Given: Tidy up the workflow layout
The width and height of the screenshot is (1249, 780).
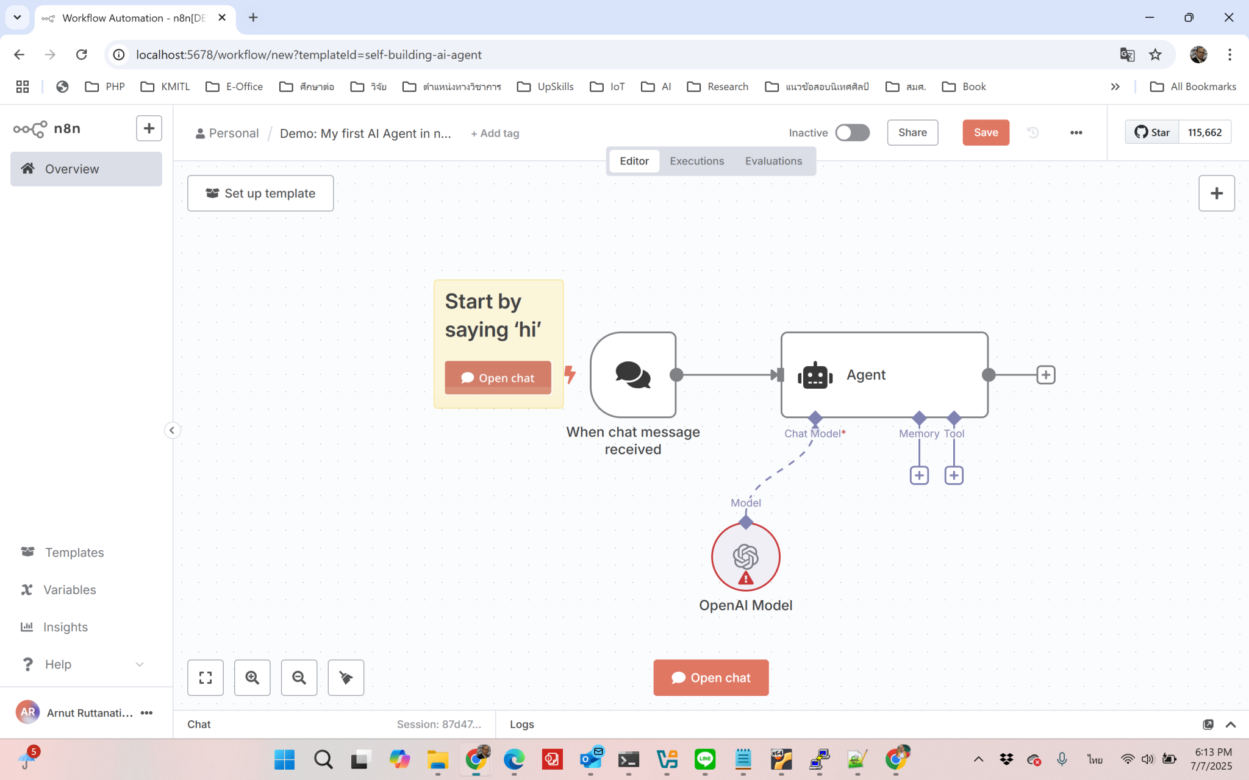Looking at the screenshot, I should (346, 678).
